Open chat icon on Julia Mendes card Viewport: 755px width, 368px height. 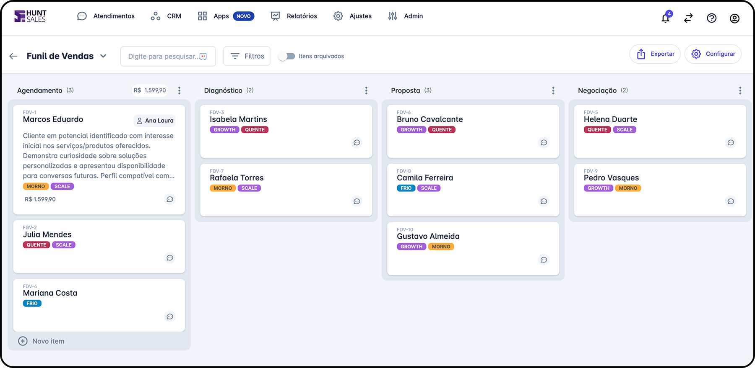170,258
